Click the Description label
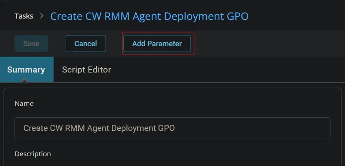Screen dimensions: 345x166 click(x=33, y=154)
